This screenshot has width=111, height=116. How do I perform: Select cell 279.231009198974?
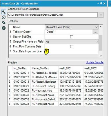pyautogui.click(x=71, y=99)
